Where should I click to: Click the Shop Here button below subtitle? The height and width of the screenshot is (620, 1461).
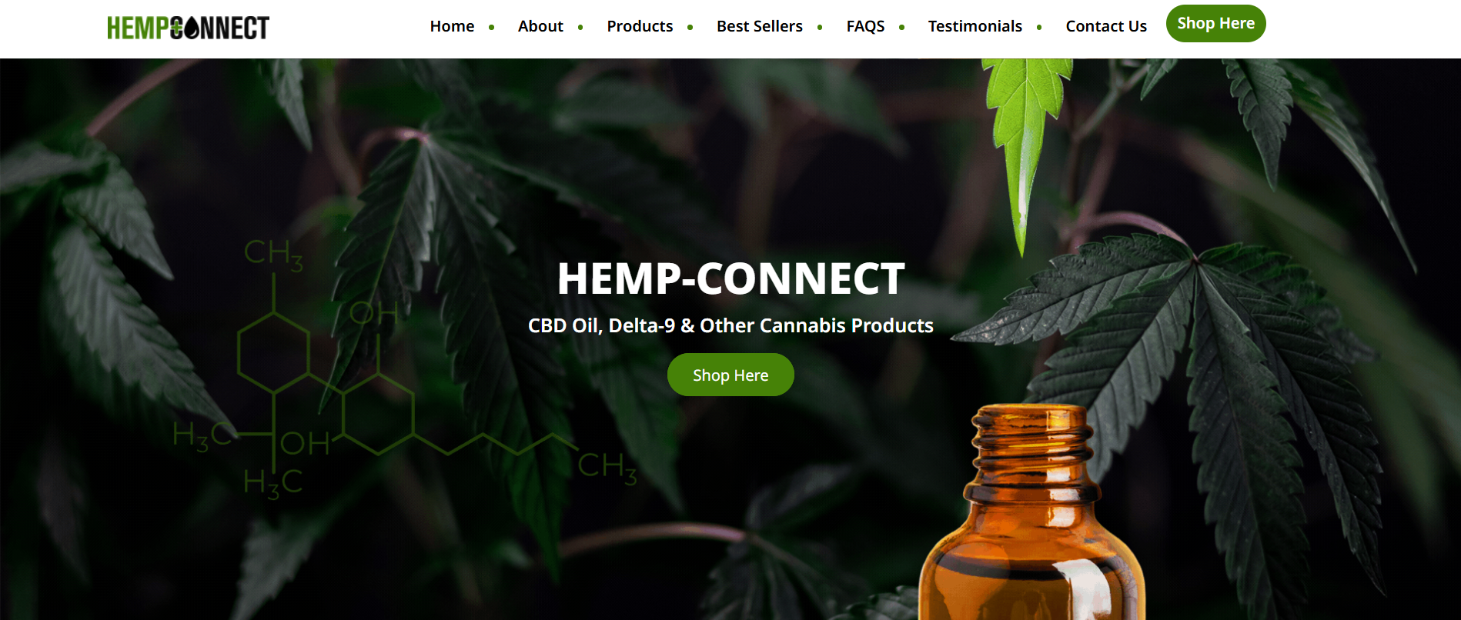pos(730,375)
